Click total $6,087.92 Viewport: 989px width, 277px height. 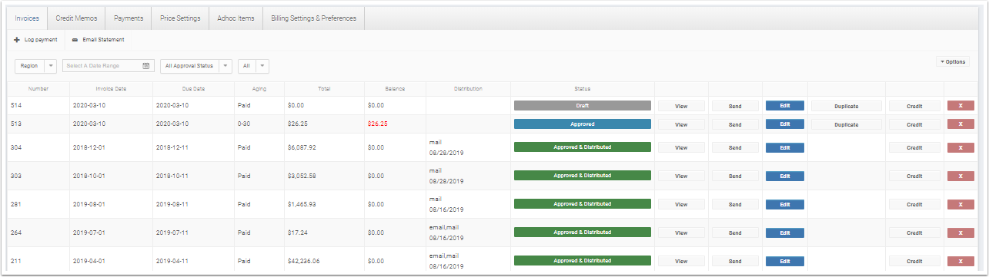pyautogui.click(x=301, y=147)
